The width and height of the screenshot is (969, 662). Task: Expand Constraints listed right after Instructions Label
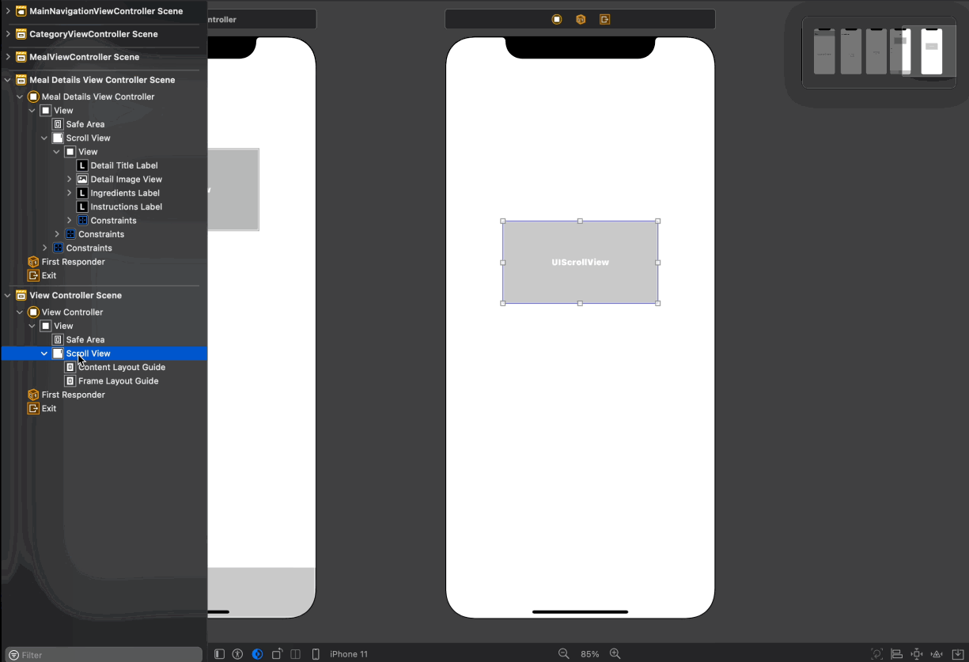69,221
